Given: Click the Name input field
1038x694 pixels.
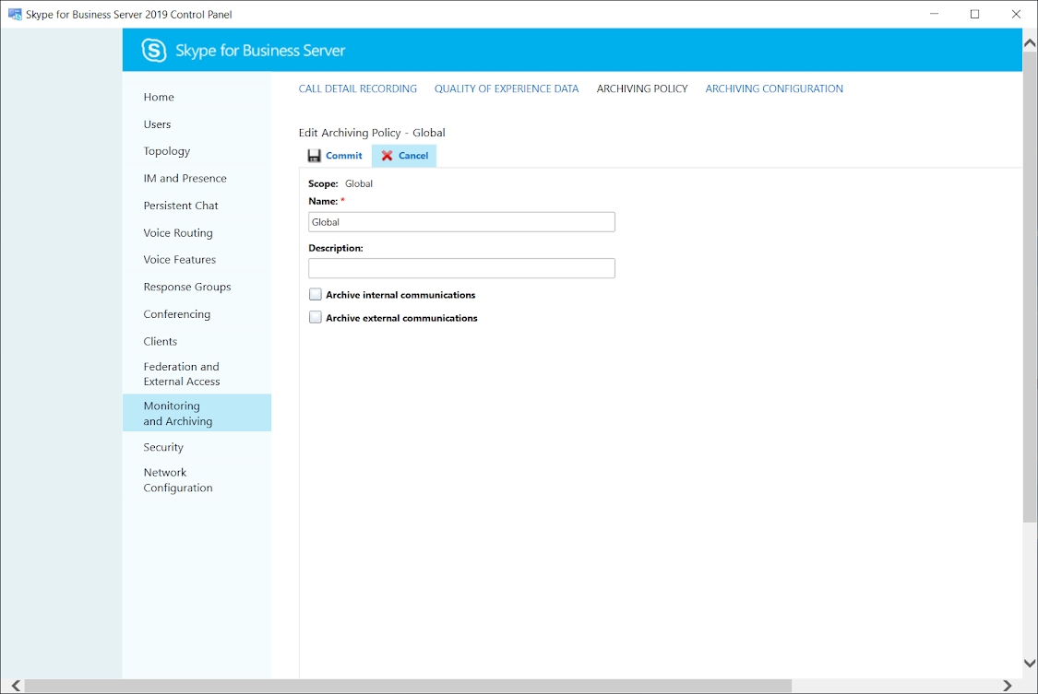Looking at the screenshot, I should [461, 222].
